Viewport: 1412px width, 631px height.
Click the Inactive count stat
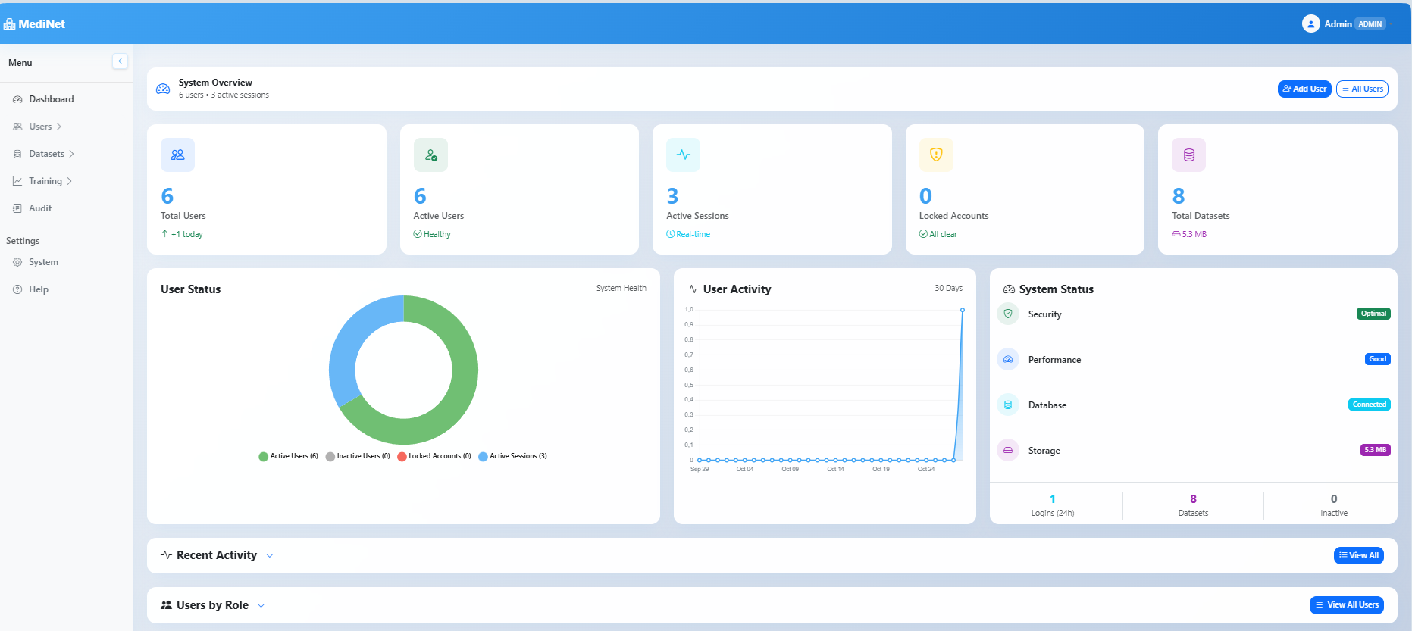coord(1334,505)
